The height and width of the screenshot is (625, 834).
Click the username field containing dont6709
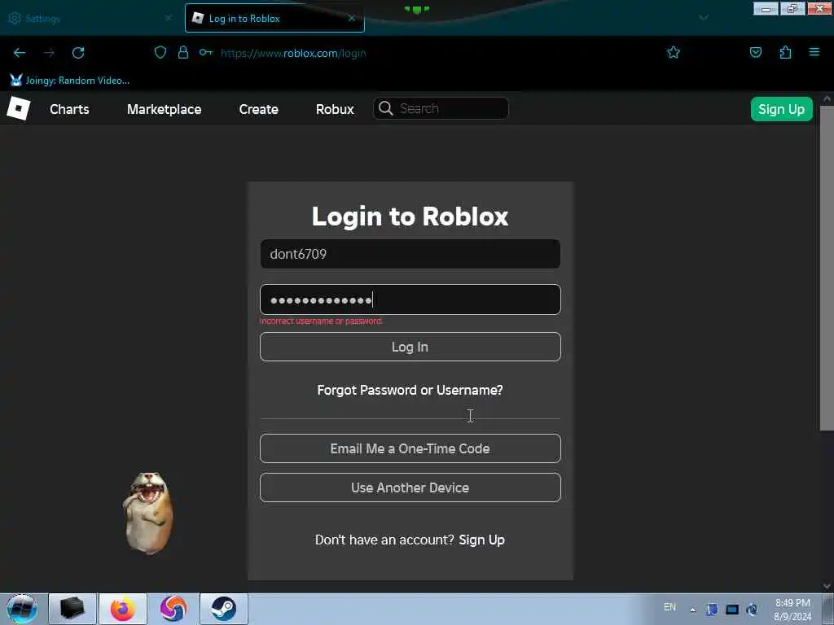coord(410,254)
